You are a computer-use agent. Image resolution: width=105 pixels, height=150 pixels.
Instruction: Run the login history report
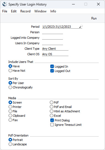click(x=94, y=18)
